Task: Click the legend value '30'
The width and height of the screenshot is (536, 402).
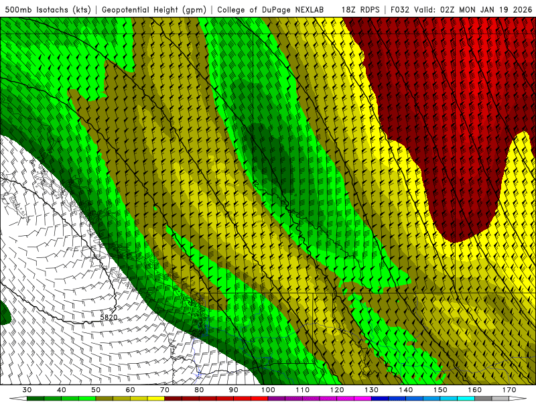Action: pos(27,390)
